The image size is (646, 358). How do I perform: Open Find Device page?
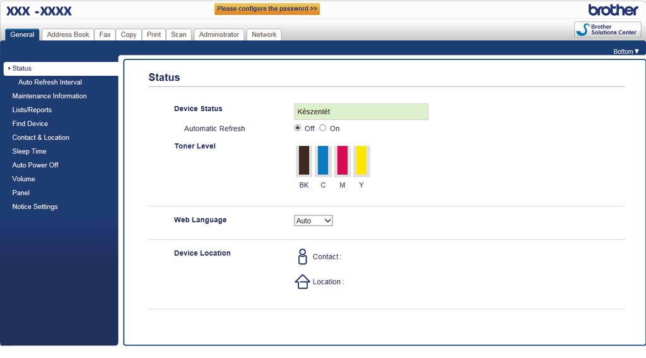pyautogui.click(x=30, y=124)
